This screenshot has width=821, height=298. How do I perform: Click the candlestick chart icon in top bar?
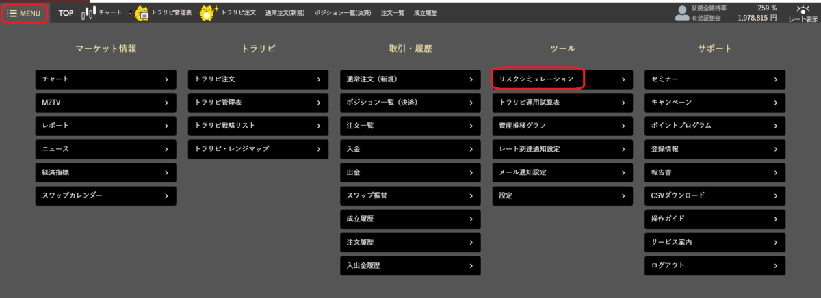[x=88, y=13]
